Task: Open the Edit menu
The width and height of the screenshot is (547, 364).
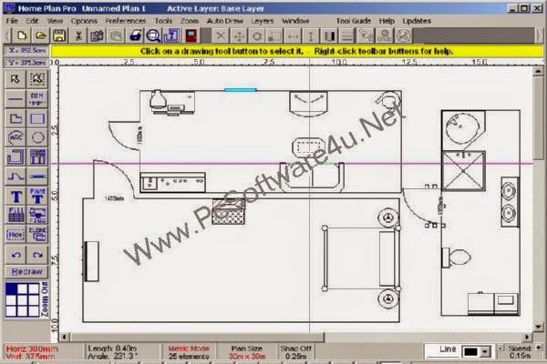Action: [x=32, y=21]
